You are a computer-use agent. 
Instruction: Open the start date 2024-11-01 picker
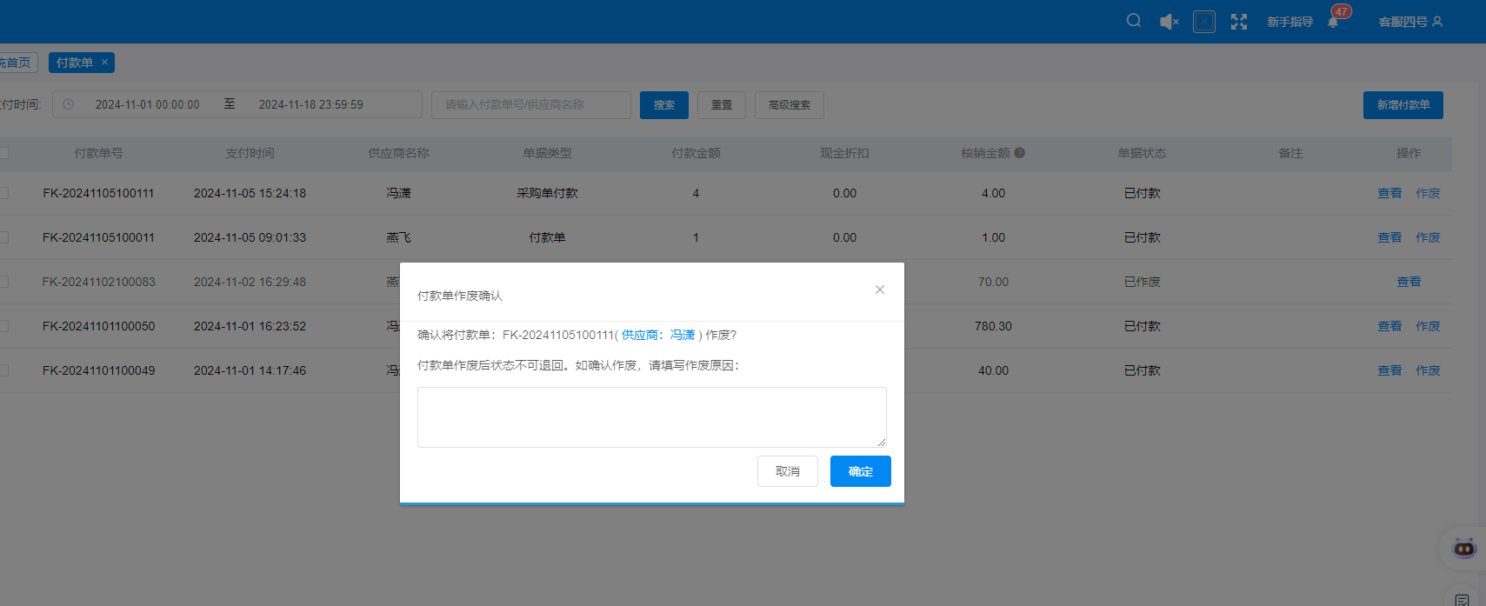click(148, 105)
